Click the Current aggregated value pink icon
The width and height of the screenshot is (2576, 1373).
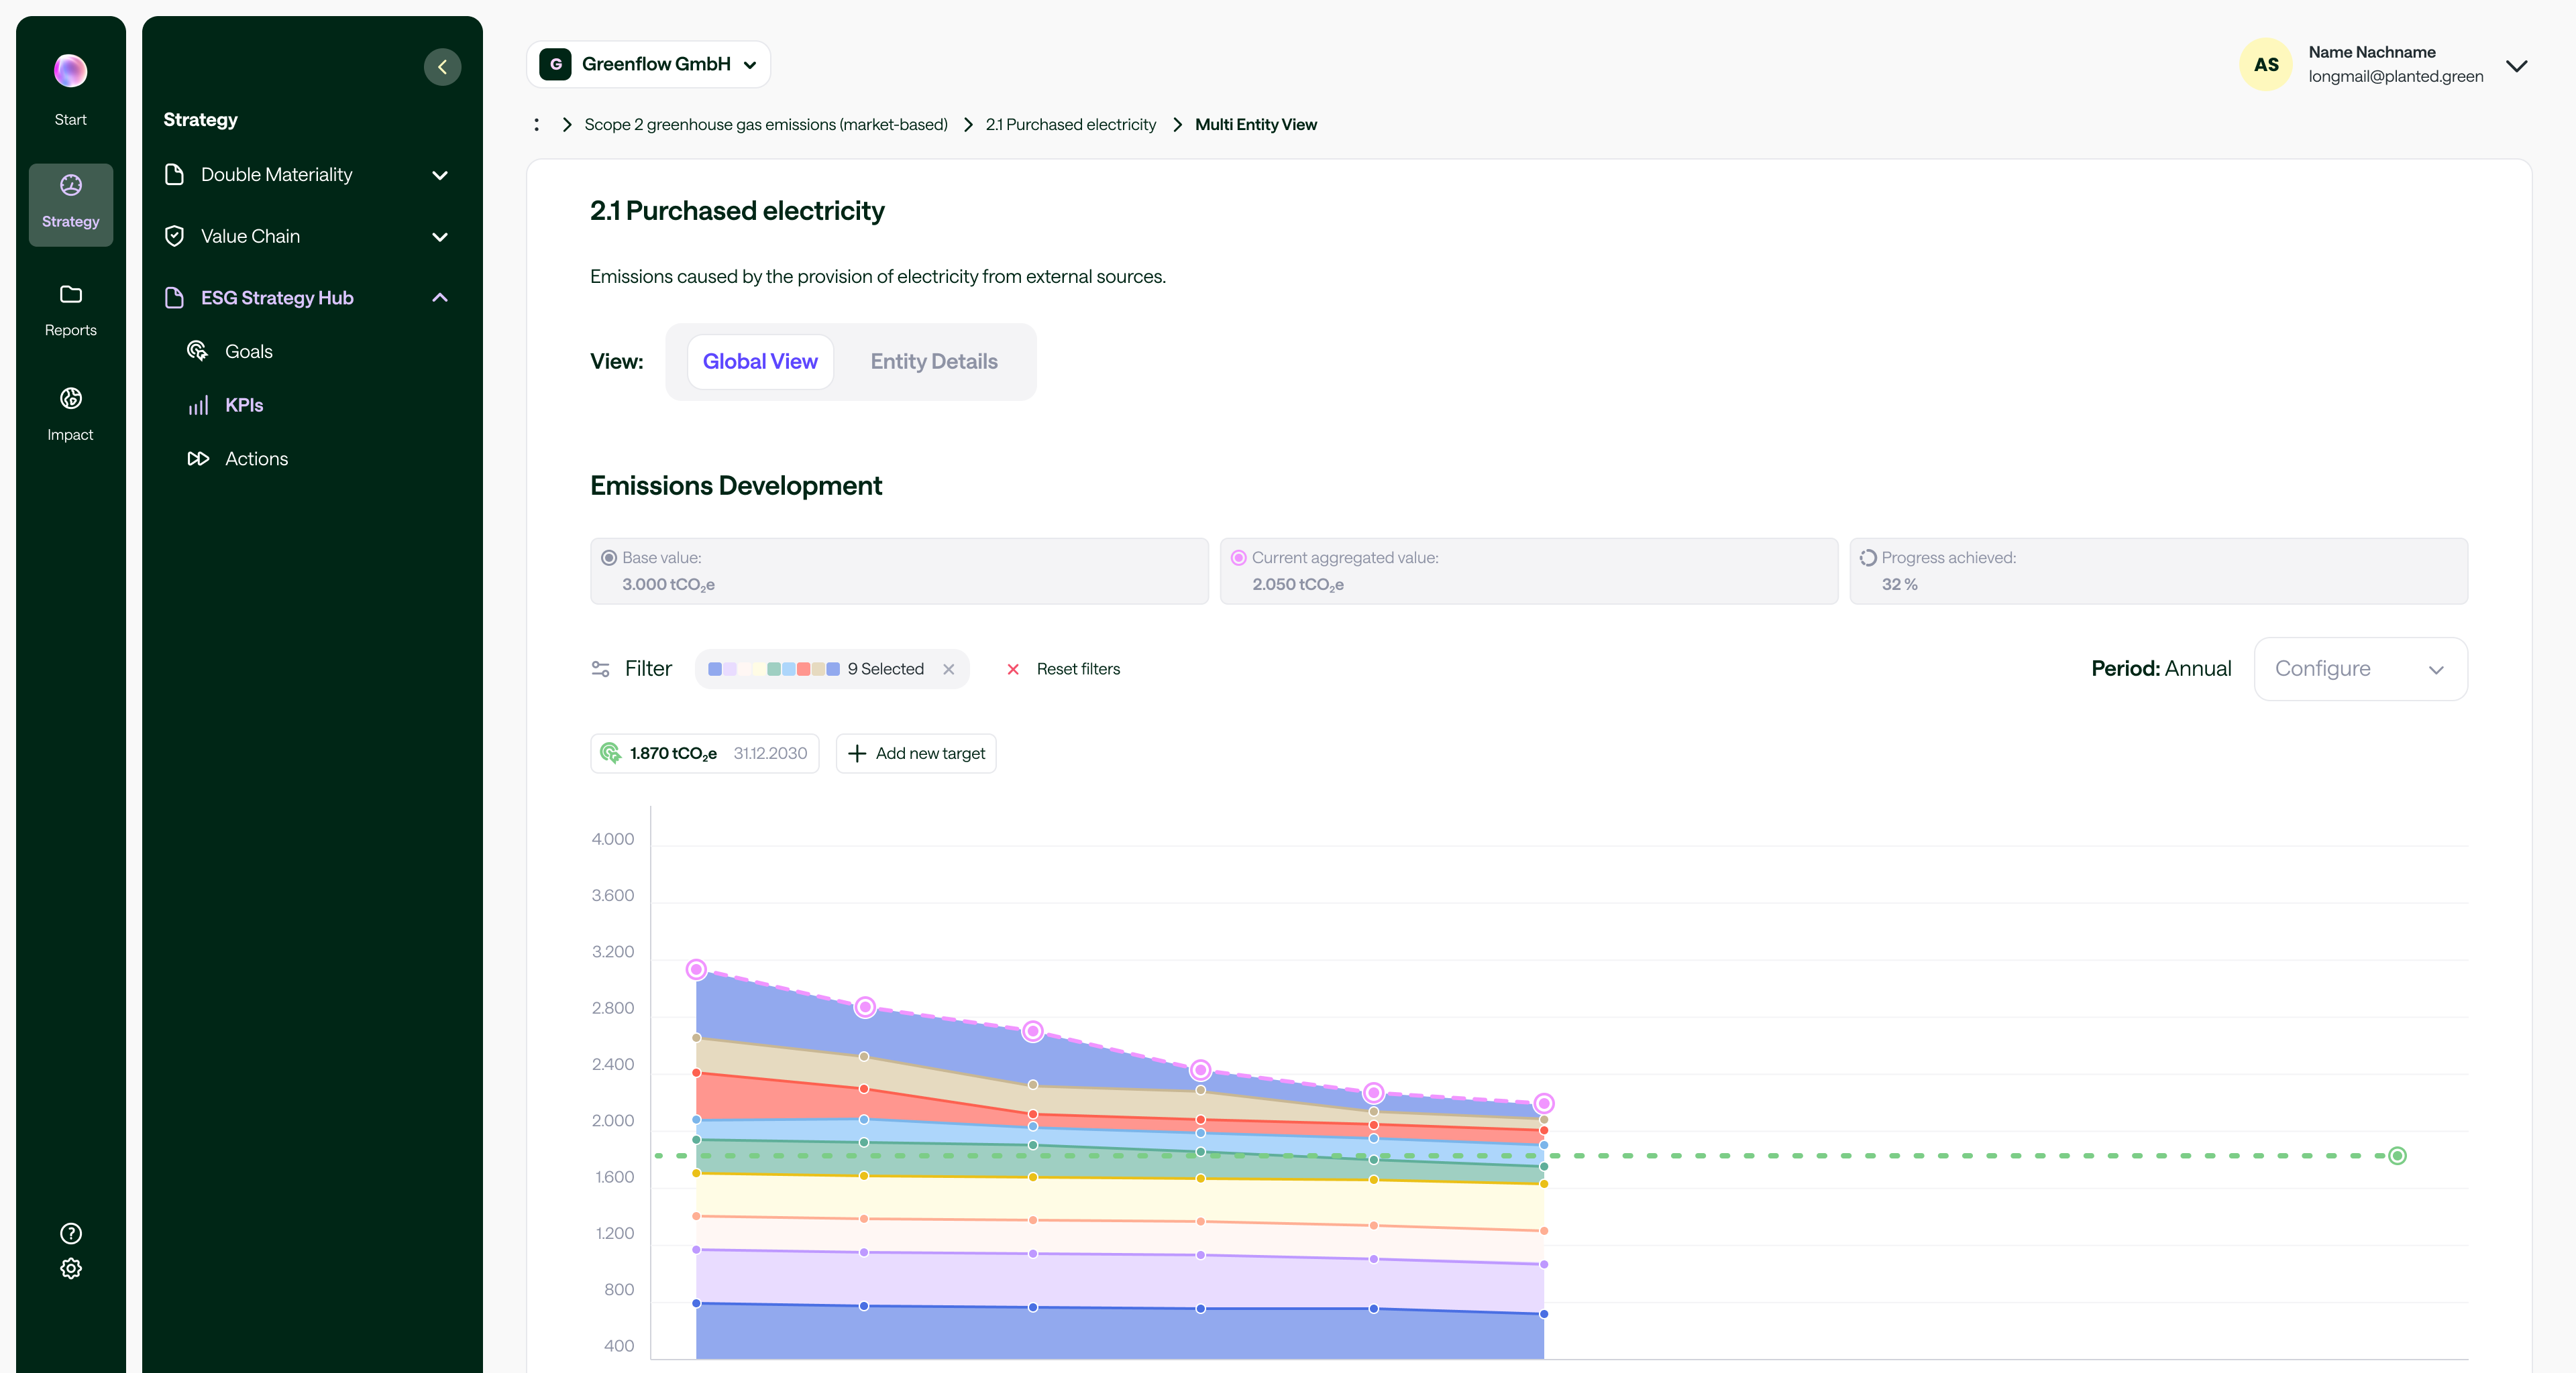1238,558
